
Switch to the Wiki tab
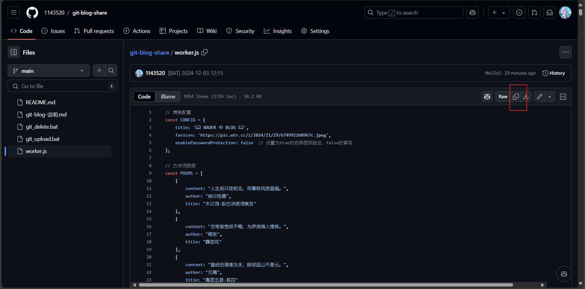[207, 31]
